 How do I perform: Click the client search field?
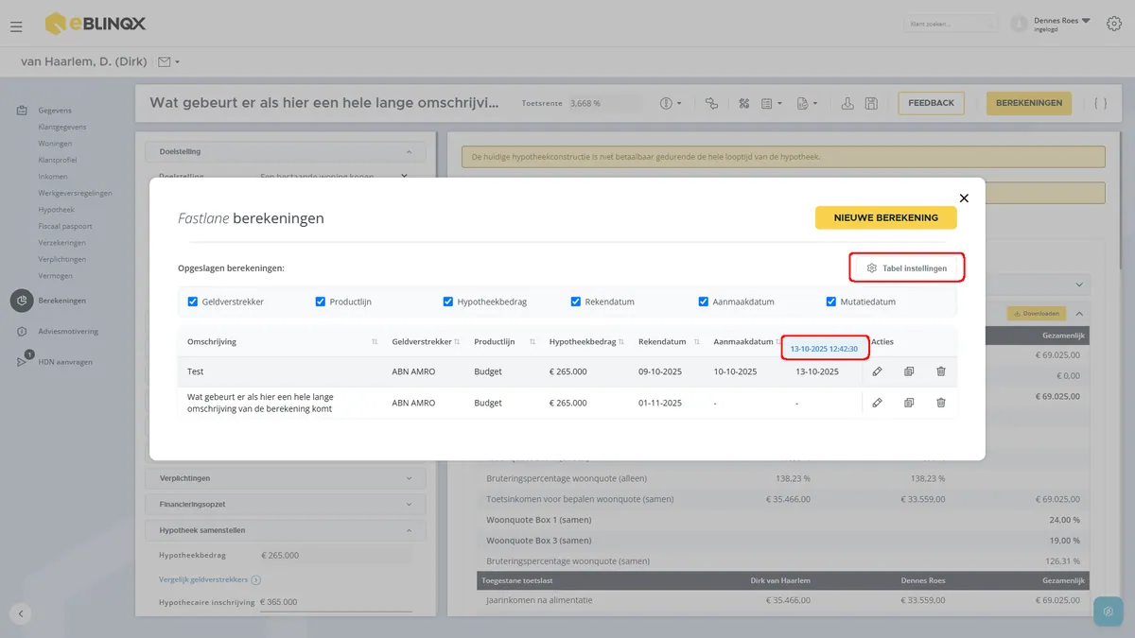[951, 24]
